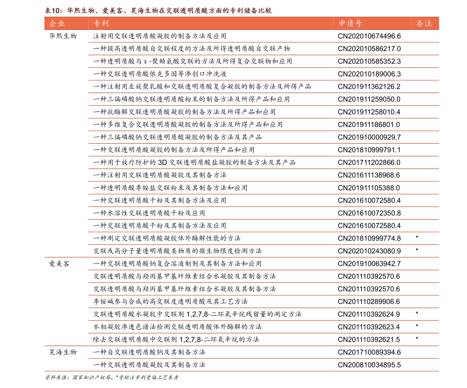Select application number CN202010674496.6
The height and width of the screenshot is (388, 467).
(369, 36)
